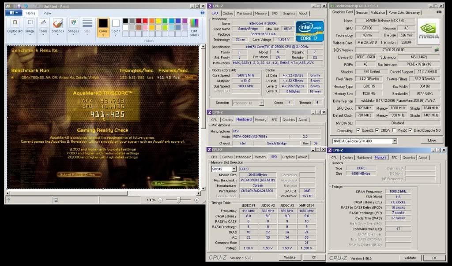
Task: Click the BIOS save icon in GPU-Z
Action: click(x=437, y=50)
